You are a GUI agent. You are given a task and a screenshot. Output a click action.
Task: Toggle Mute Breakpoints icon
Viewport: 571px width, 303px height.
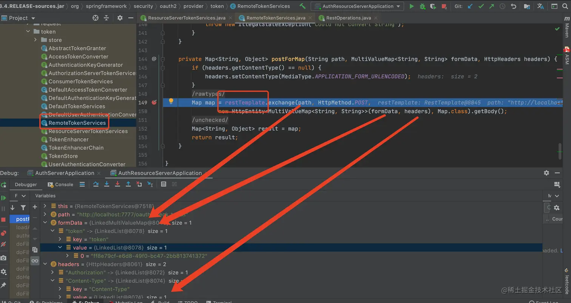[3, 244]
